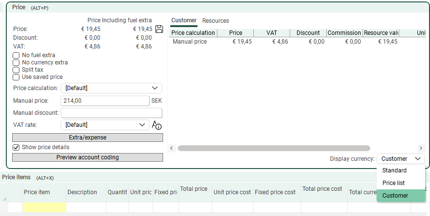Uncheck Show price details
Image resolution: width=430 pixels, height=216 pixels.
16,147
